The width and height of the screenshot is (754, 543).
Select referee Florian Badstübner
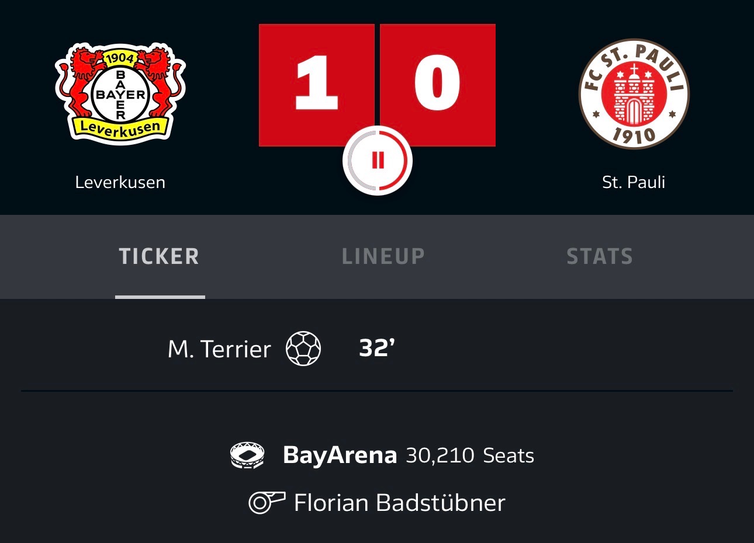[399, 503]
